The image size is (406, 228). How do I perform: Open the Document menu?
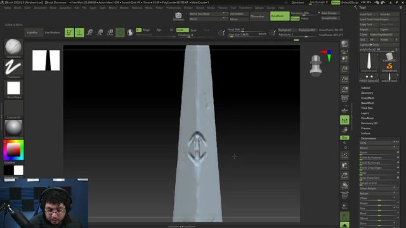pos(40,8)
